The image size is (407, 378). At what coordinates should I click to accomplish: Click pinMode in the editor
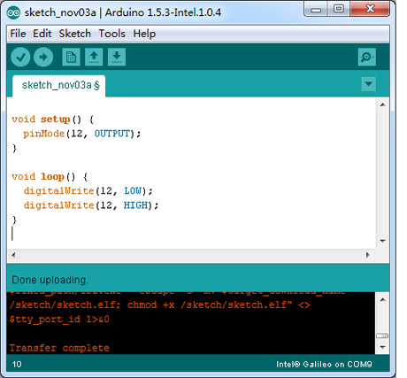(x=43, y=134)
